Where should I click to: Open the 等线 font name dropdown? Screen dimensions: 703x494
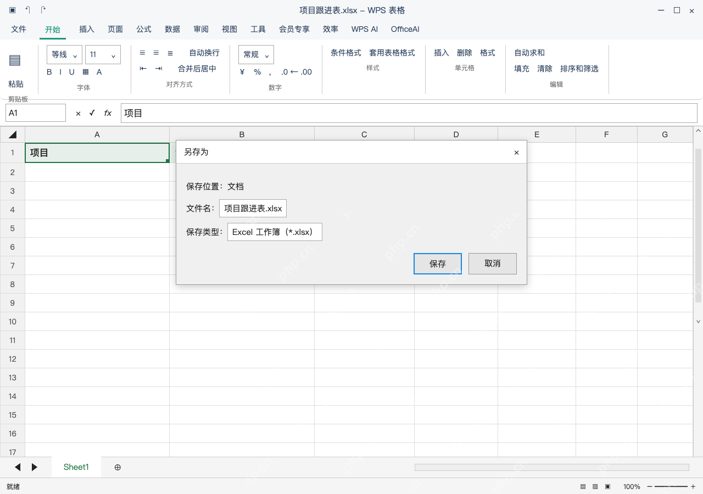click(x=65, y=54)
